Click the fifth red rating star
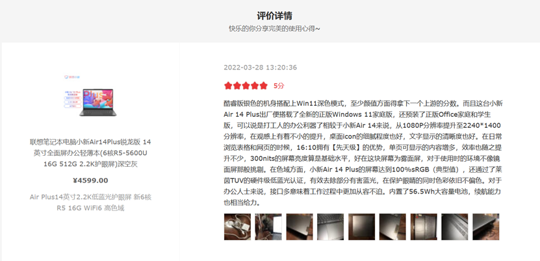Screen dimensions: 540x261 (264, 86)
